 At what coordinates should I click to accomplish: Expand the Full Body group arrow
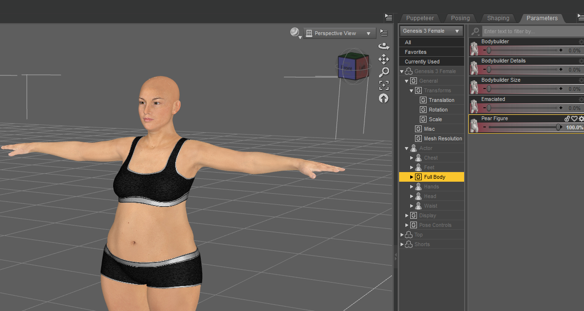(412, 177)
